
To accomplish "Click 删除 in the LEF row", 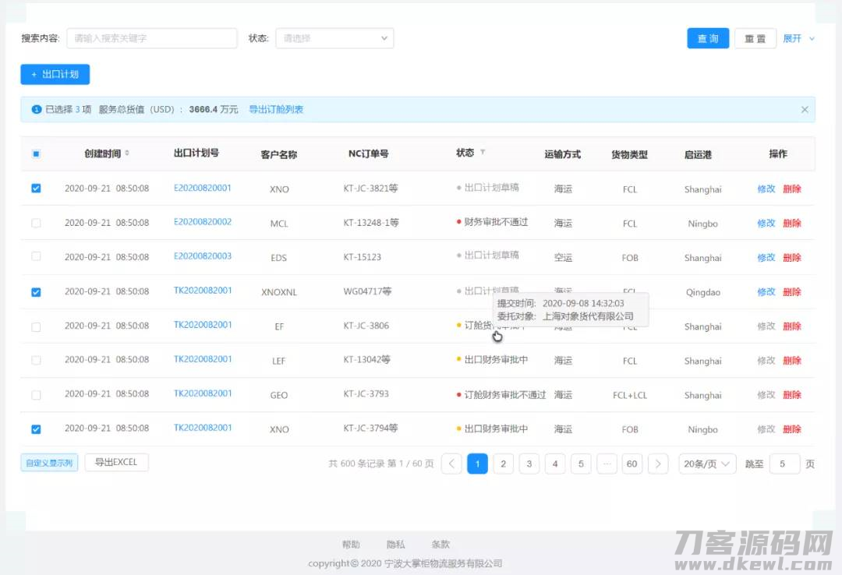I will (x=792, y=361).
